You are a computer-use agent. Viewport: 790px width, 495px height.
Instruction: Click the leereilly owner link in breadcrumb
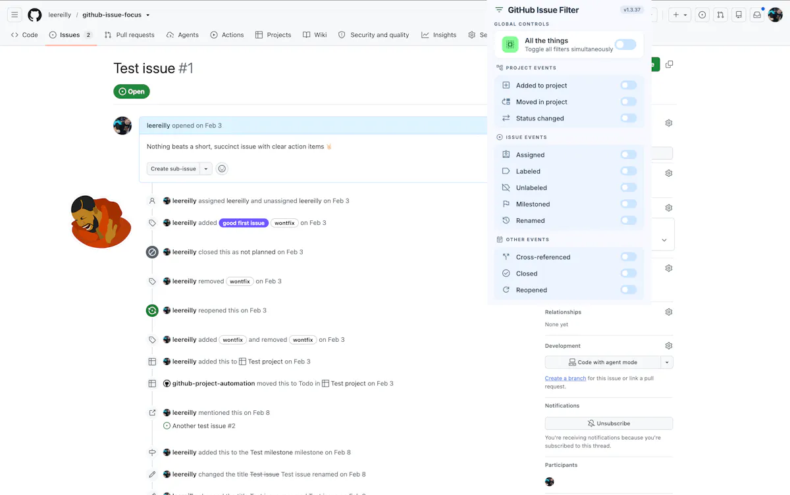60,15
